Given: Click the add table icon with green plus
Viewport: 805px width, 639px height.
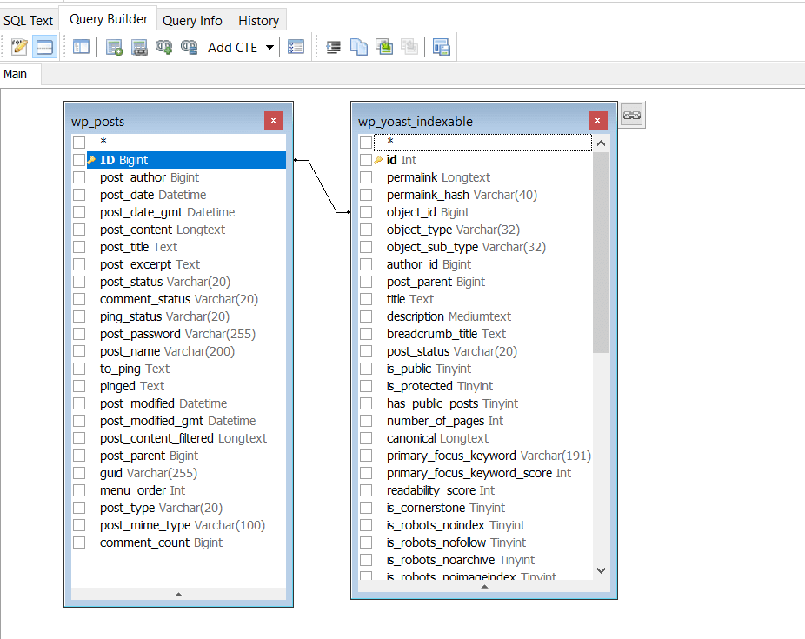Looking at the screenshot, I should pyautogui.click(x=114, y=47).
